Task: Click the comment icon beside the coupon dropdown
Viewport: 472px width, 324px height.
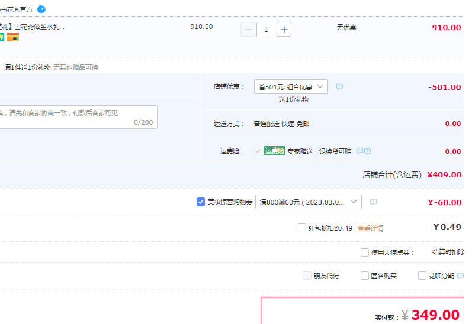Action: coord(373,202)
